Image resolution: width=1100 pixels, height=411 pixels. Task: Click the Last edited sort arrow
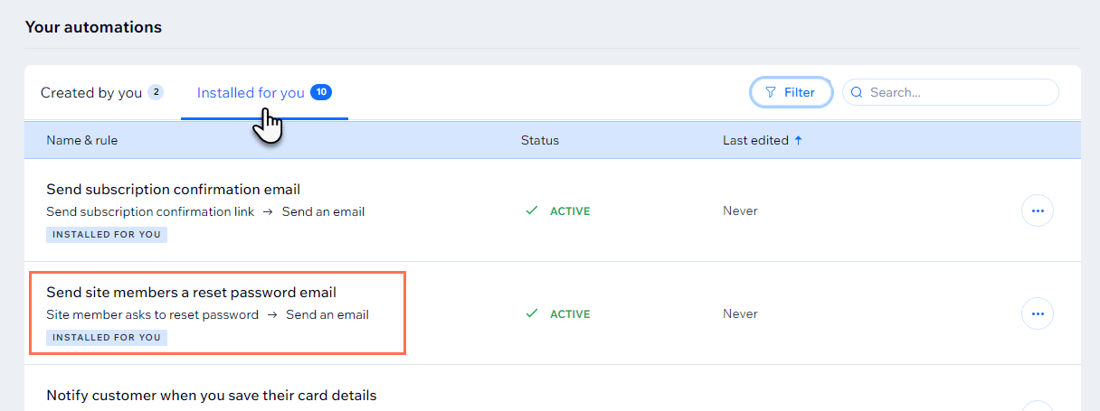[798, 140]
